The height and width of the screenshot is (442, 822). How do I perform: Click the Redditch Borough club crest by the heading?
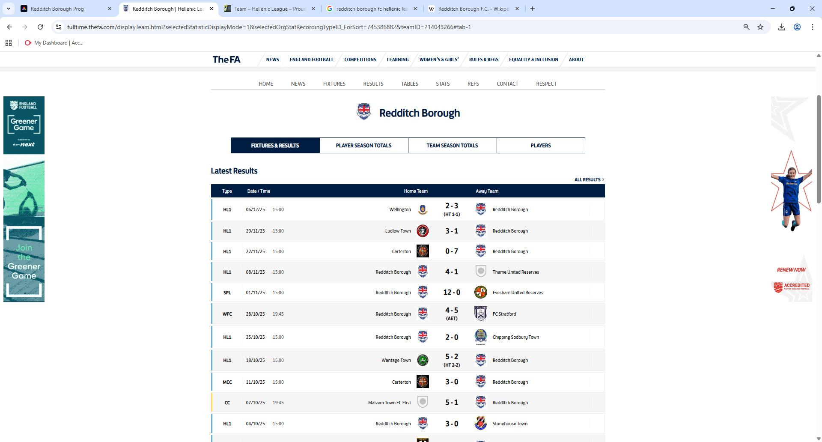(364, 112)
